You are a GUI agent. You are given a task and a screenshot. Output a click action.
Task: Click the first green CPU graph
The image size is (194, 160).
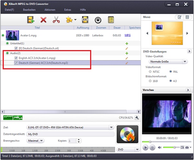[8, 118]
